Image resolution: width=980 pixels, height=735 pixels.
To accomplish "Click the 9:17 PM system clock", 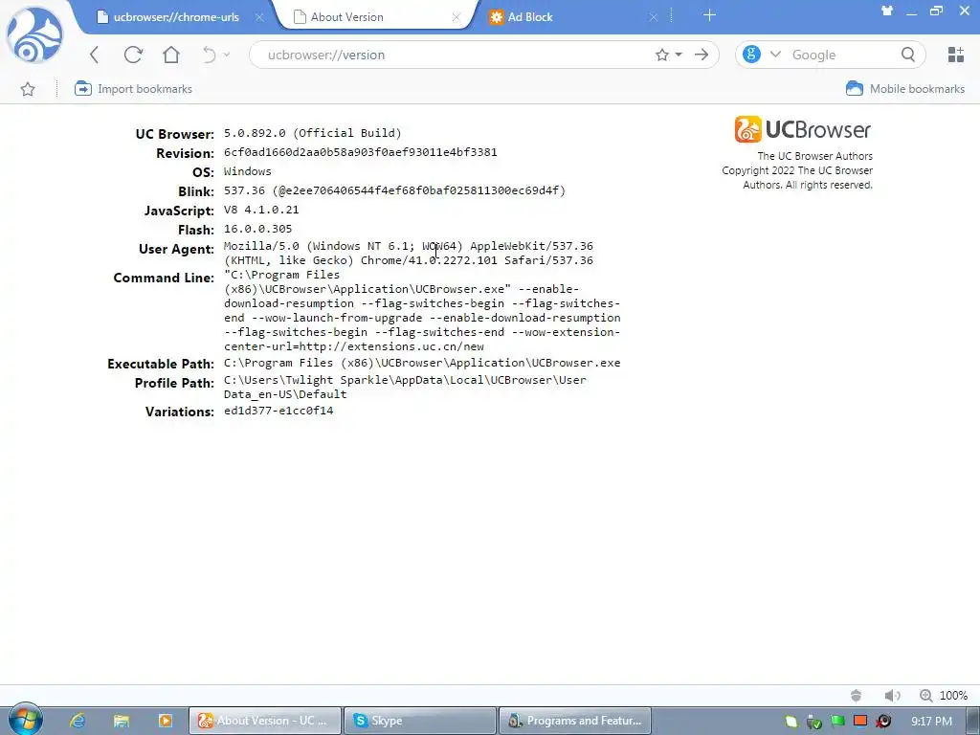I will coord(931,722).
